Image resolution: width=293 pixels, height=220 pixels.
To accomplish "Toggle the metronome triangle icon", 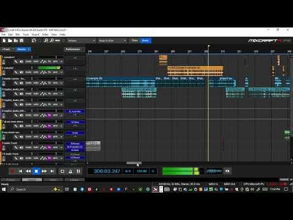I will pyautogui.click(x=70, y=171).
